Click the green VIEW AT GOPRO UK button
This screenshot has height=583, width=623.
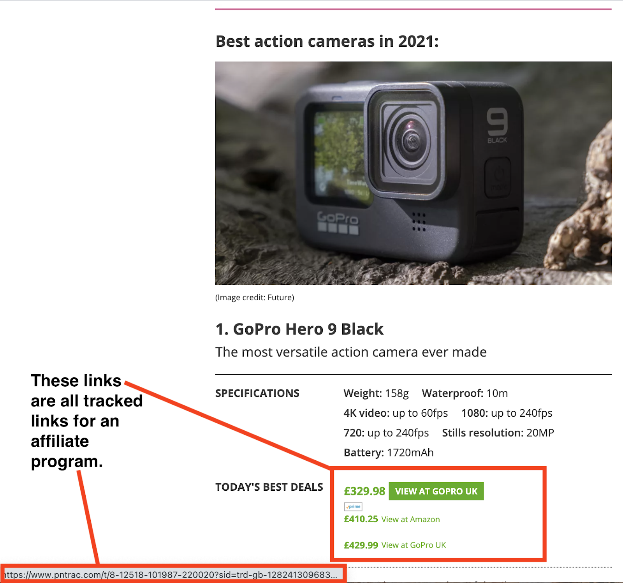click(x=436, y=491)
